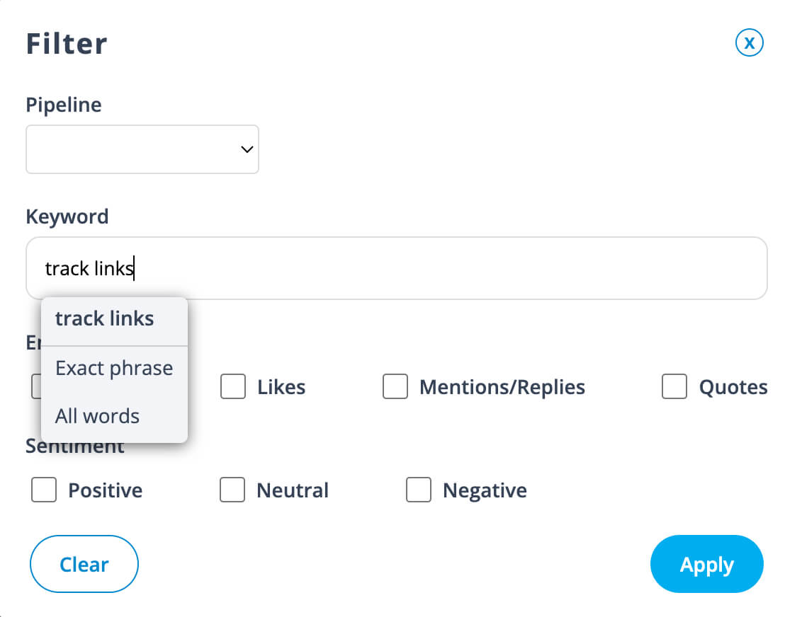This screenshot has width=802, height=617.
Task: Click the Filter heading text
Action: pyautogui.click(x=67, y=44)
